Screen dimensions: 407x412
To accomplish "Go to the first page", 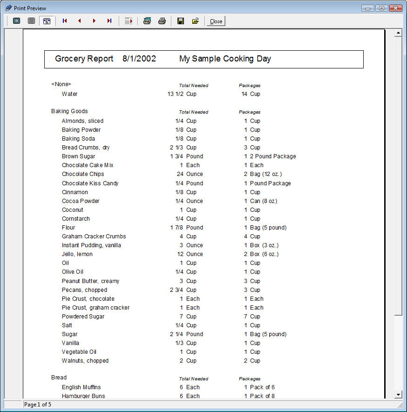I will (65, 21).
